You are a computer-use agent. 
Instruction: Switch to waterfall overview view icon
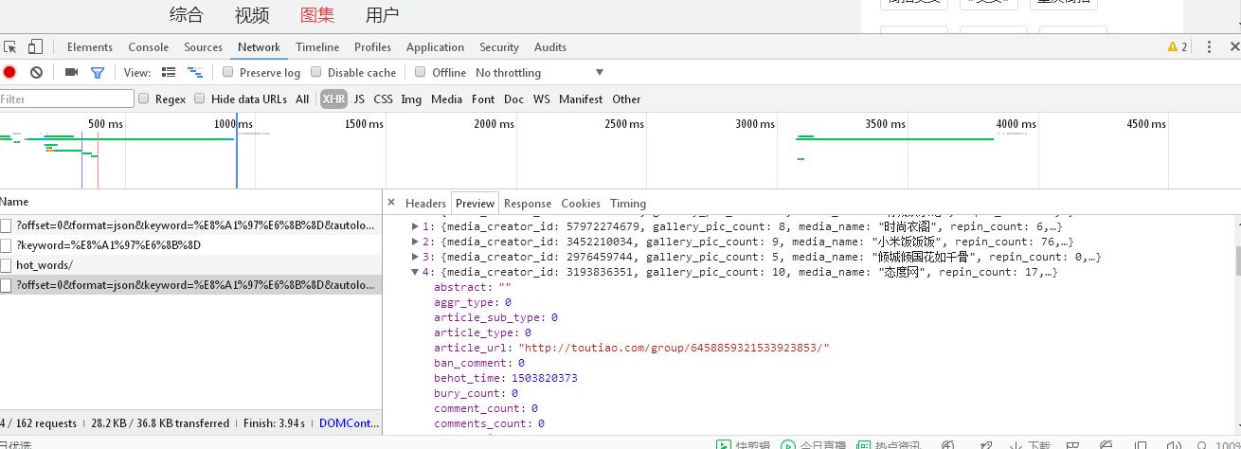point(194,72)
